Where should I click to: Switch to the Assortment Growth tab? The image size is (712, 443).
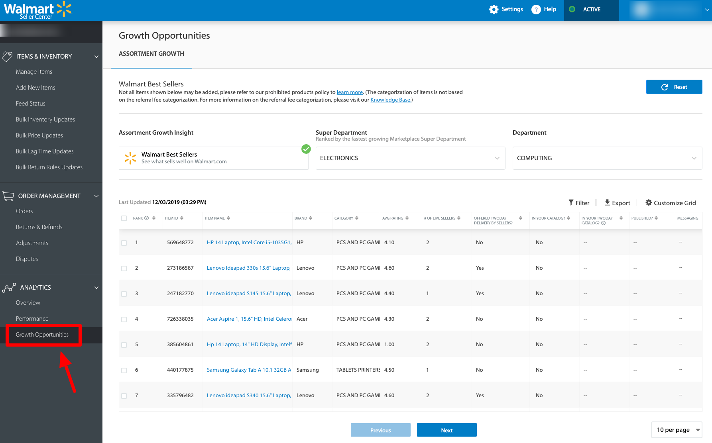tap(151, 54)
